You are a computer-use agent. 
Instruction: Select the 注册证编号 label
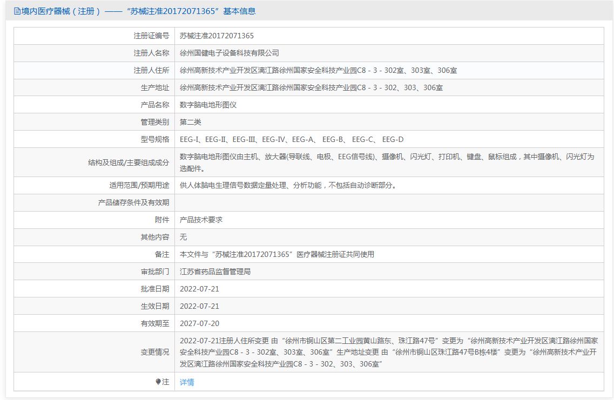(152, 36)
